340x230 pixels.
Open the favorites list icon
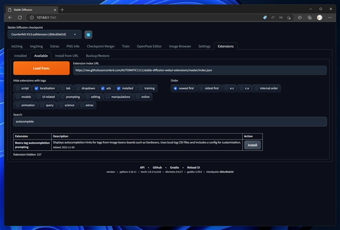[300, 17]
